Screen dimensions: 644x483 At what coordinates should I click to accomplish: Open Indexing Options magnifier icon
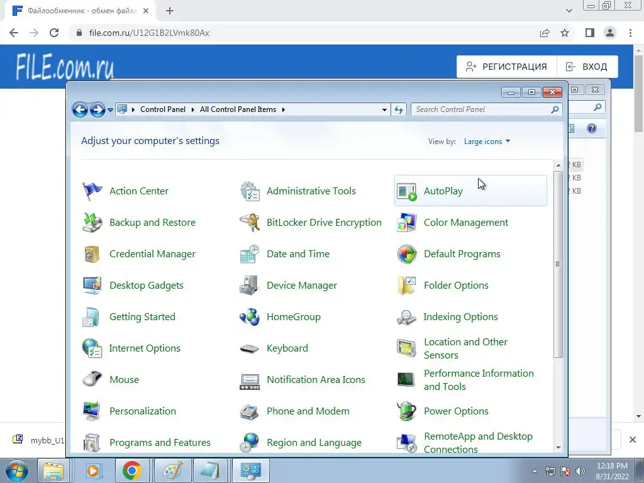407,317
